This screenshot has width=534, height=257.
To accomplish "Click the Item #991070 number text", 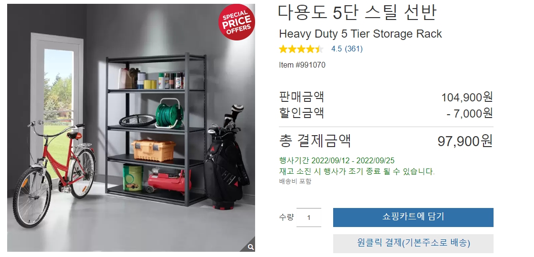I will 302,65.
